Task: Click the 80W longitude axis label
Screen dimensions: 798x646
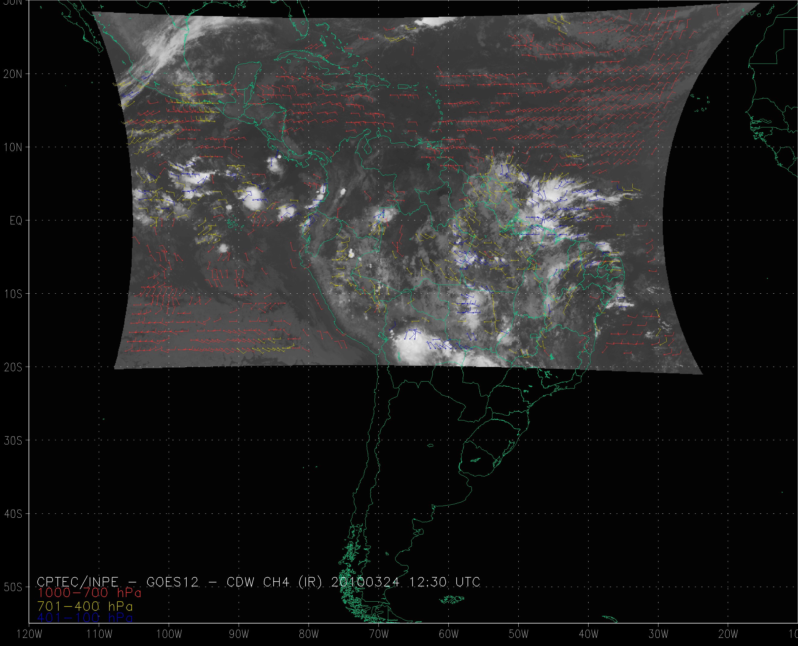Action: [309, 634]
